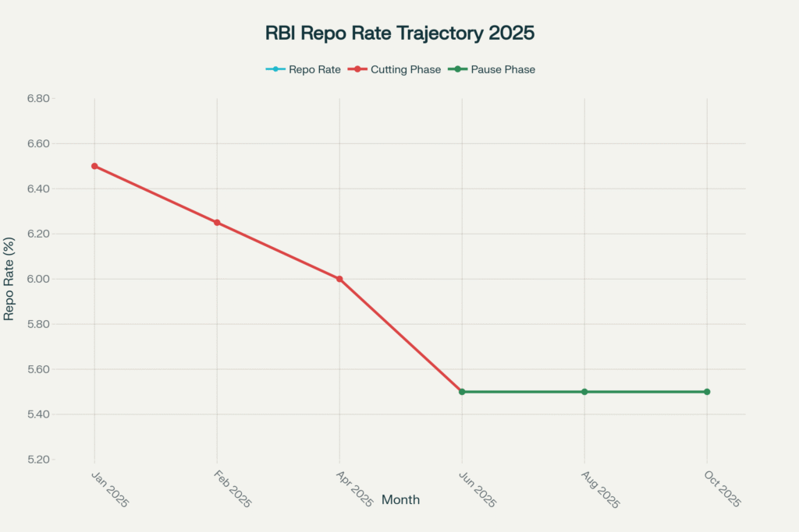Click the Jun 2025 data point at 5.50
Image resolution: width=799 pixels, height=532 pixels.
point(462,392)
